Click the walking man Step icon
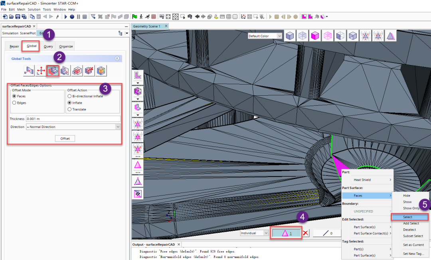The image size is (431, 260). pyautogui.click(x=141, y=17)
